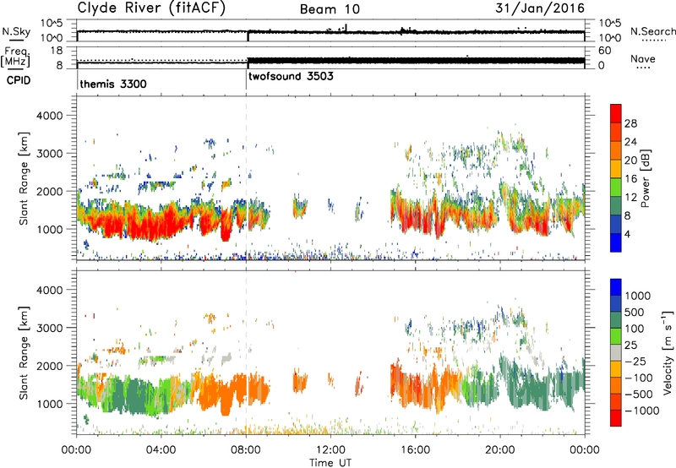
Task: Pick the Velocity colorbar segment between 25 and 100
Action: 616,336
